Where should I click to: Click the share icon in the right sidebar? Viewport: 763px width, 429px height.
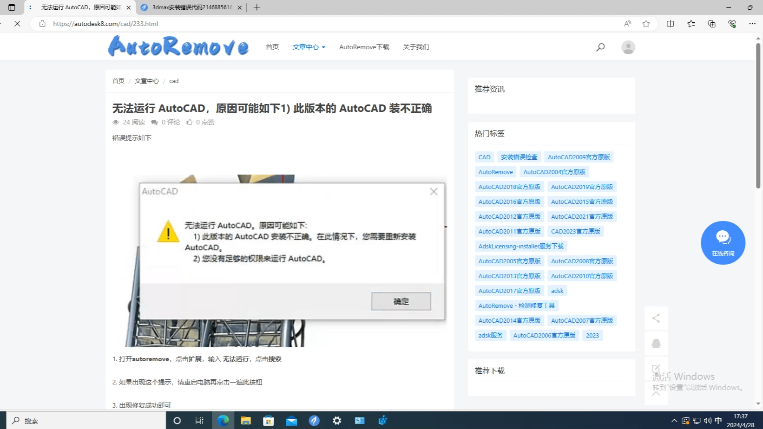coord(656,318)
